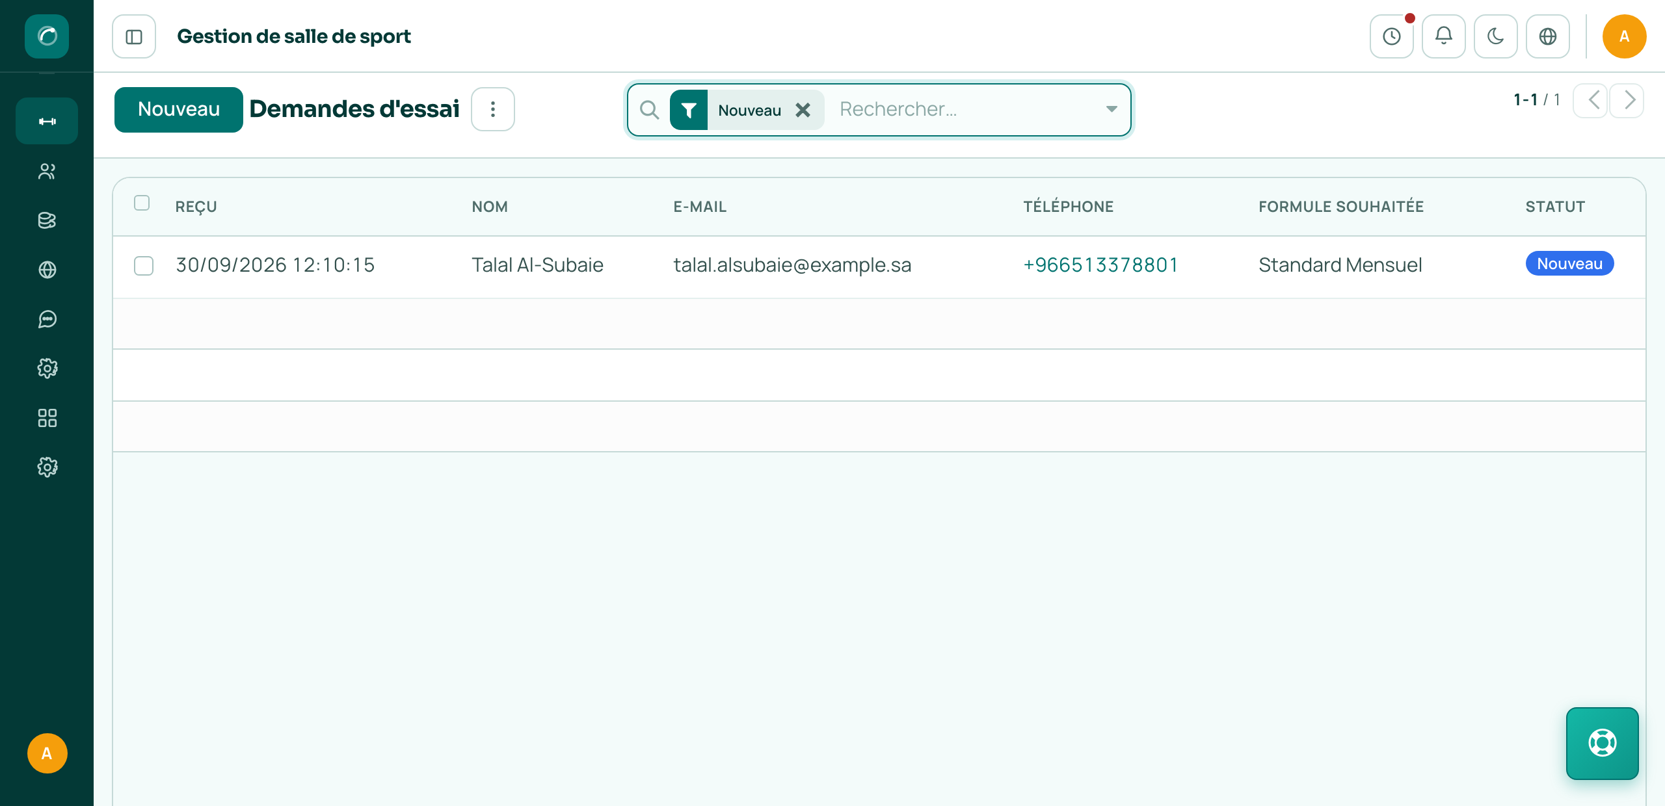The width and height of the screenshot is (1665, 806).
Task: Go to next page of records
Action: tap(1627, 100)
